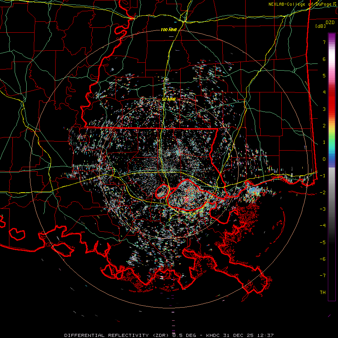This screenshot has width=338, height=338.
Task: Click the TH threshold label on the scale
Action: [323, 293]
